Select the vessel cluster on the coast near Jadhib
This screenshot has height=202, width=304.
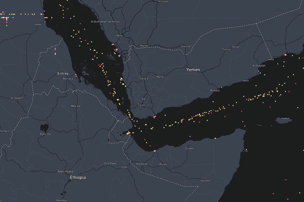285,55
